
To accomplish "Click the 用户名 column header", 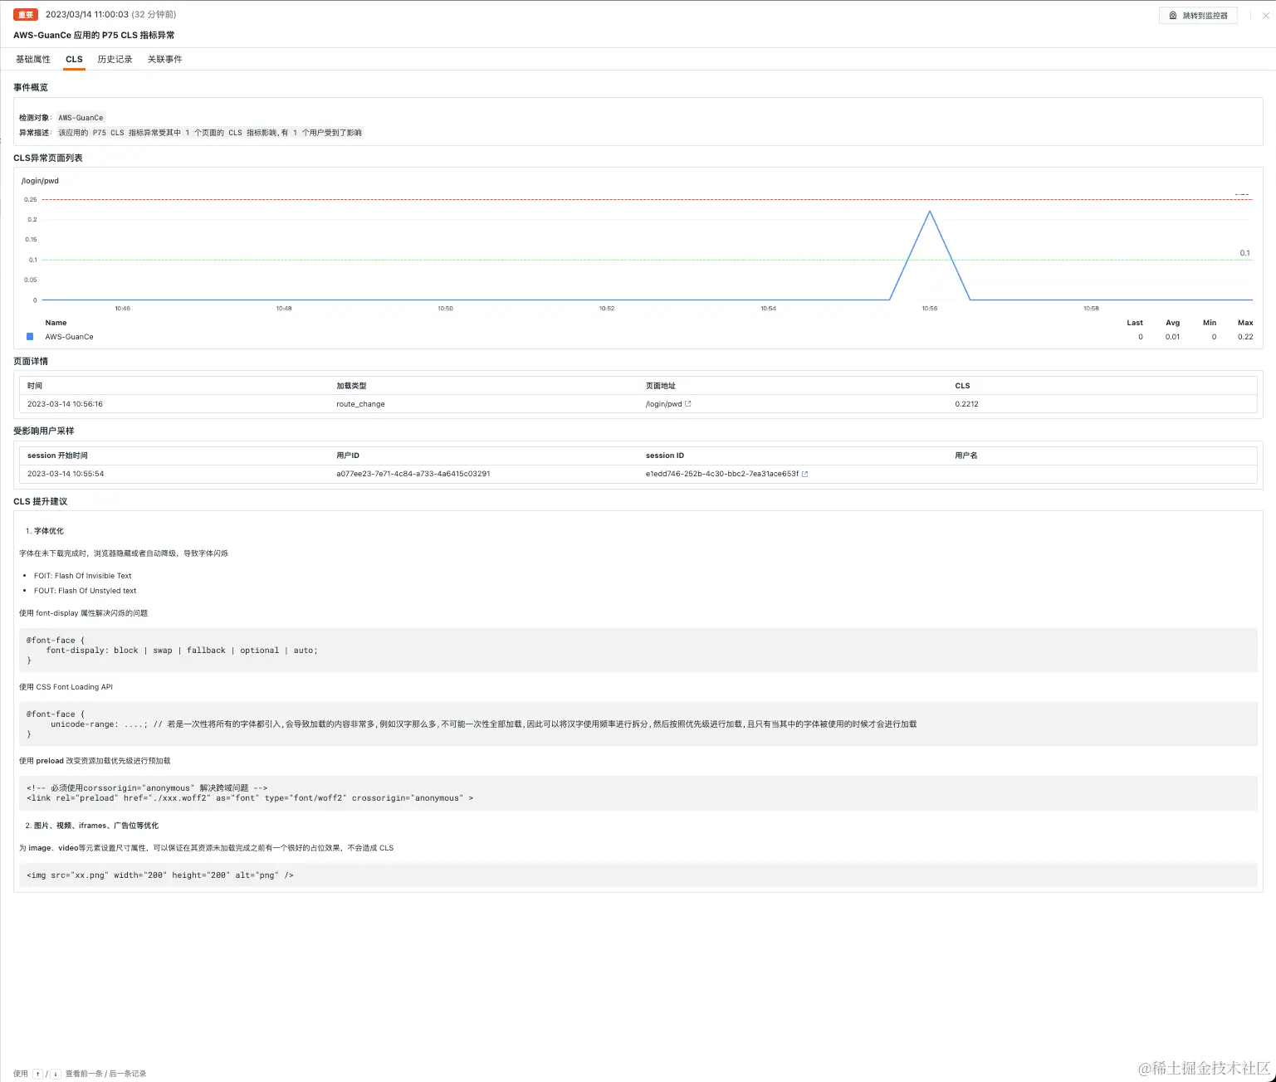I will (x=966, y=456).
